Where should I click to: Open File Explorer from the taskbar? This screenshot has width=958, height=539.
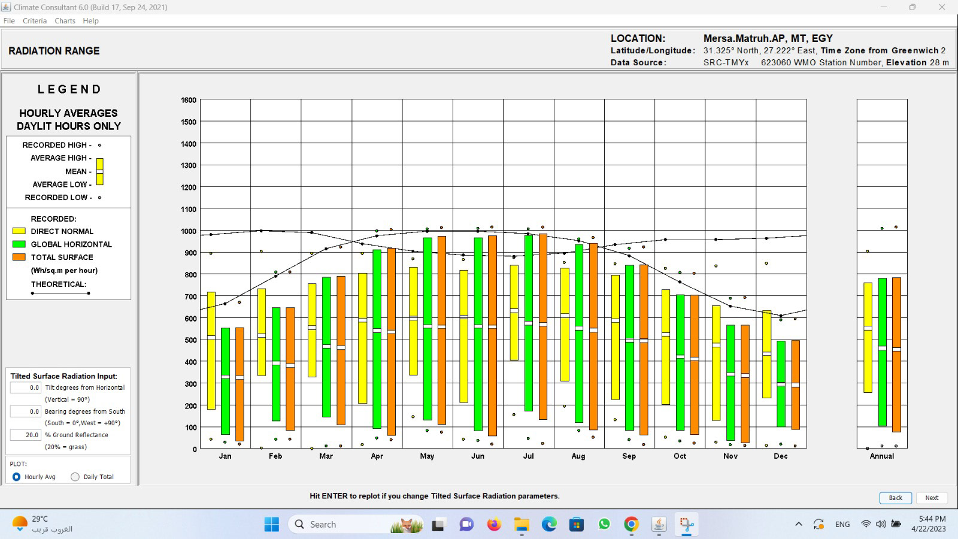tap(522, 525)
